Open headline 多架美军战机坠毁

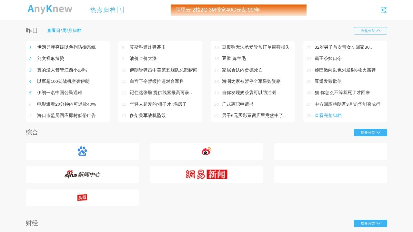(x=148, y=115)
